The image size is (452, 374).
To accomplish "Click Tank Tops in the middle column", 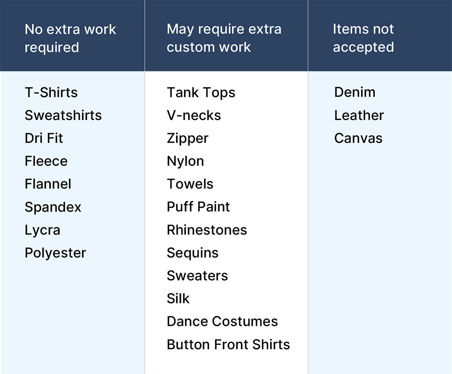I will coord(201,93).
